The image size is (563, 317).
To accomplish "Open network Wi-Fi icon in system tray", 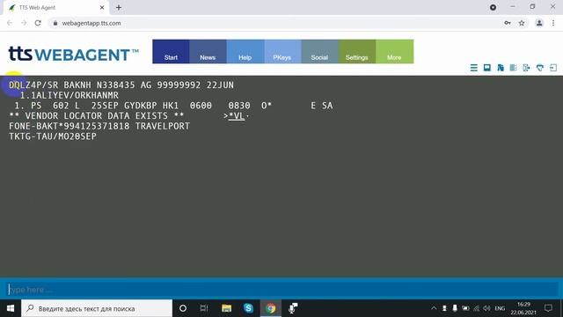I will [x=477, y=308].
